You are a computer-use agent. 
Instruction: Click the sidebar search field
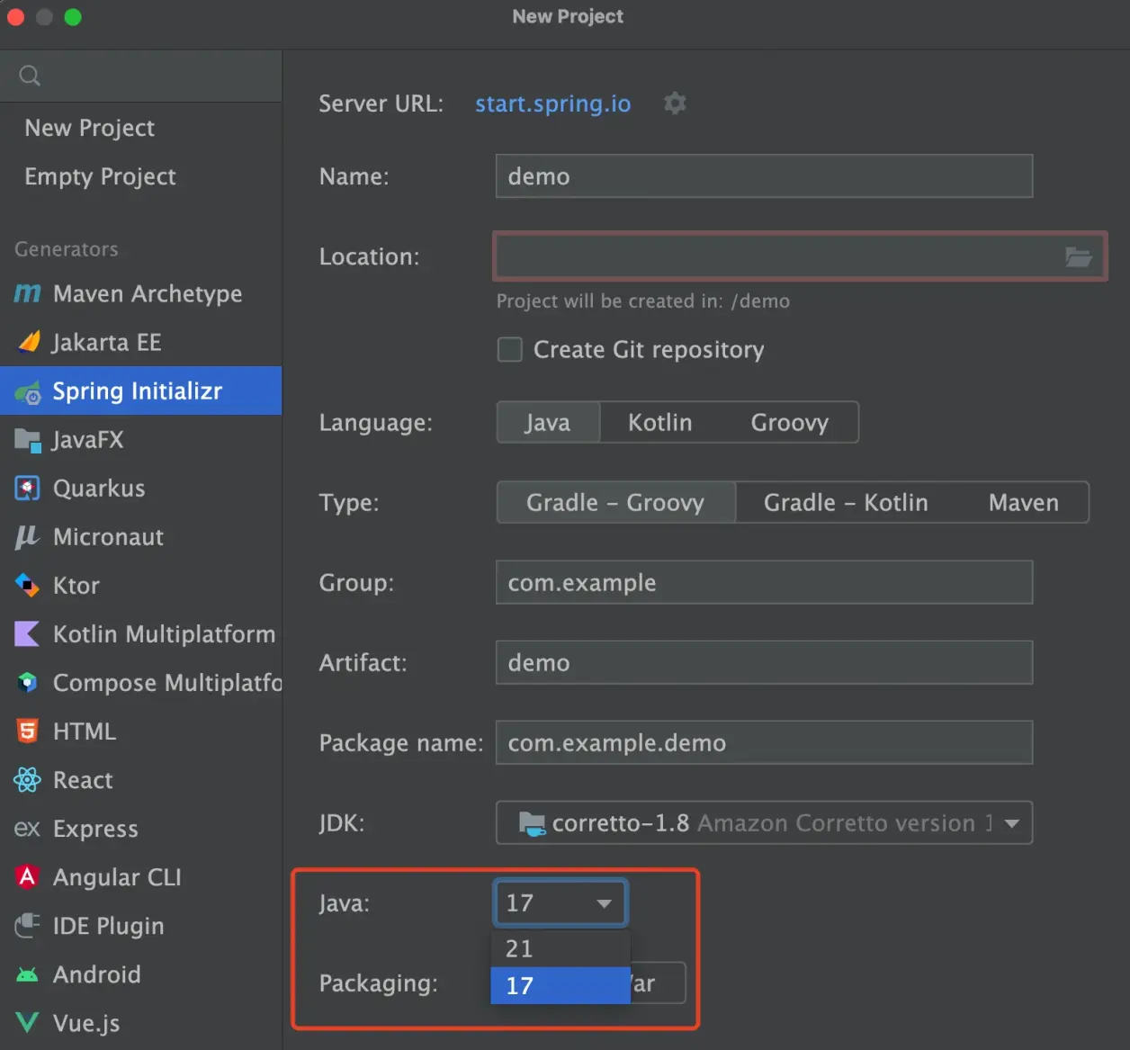click(141, 76)
